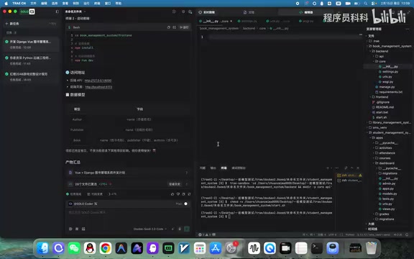Open manage.py in file tree
The height and width of the screenshot is (259, 414).
[385, 87]
